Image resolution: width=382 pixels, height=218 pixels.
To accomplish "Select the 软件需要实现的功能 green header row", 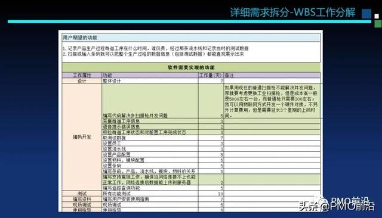I will coord(191,67).
